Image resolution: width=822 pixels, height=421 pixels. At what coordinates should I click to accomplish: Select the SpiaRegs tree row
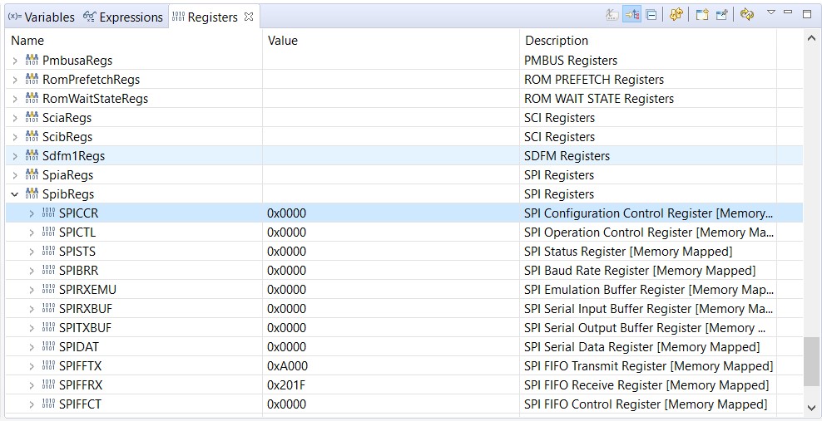404,175
